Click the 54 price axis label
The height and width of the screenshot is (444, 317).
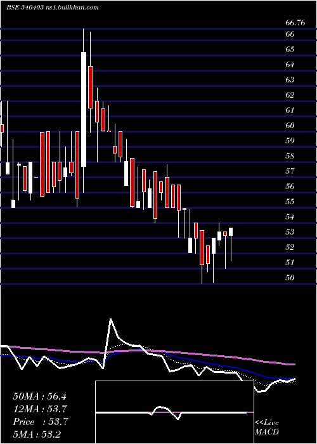(290, 217)
